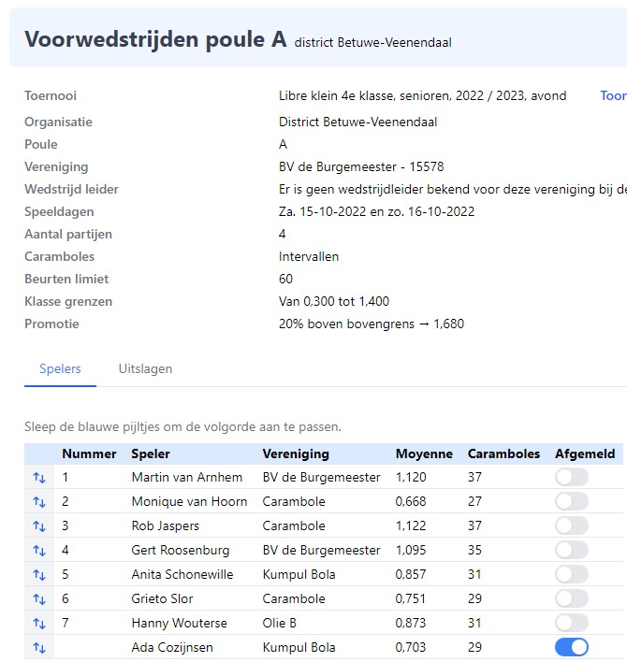
Task: Click reorder arrows for Anita Schonewille
Action: point(39,575)
